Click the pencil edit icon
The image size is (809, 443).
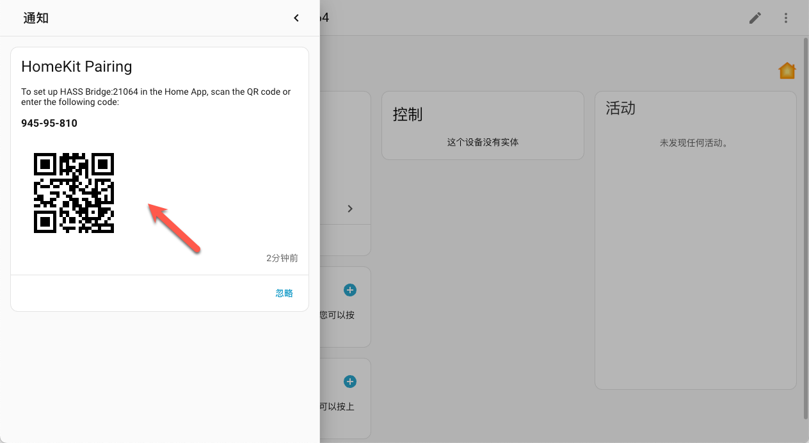(x=755, y=18)
